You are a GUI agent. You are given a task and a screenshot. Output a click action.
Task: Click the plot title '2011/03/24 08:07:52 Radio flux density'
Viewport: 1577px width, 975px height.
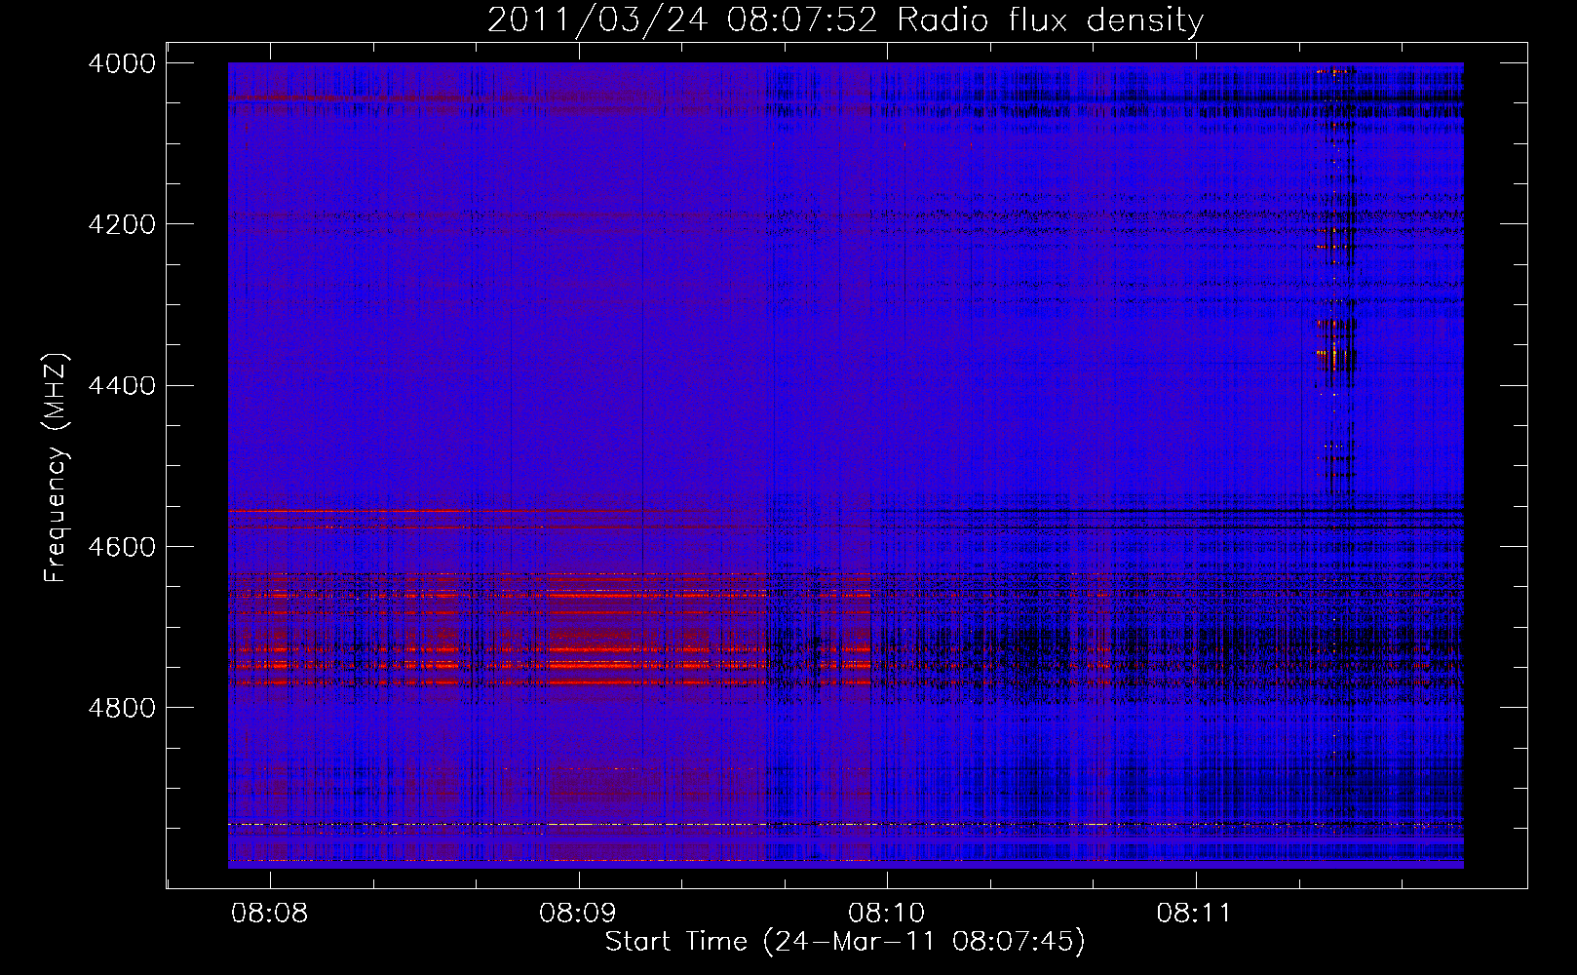(845, 20)
